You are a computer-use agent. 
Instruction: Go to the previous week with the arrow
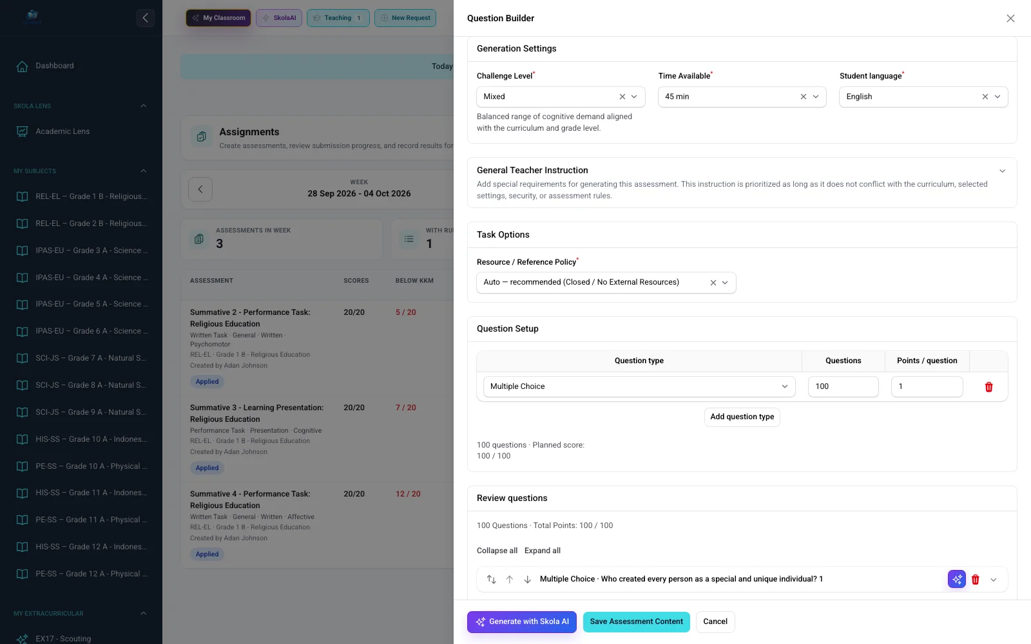click(x=200, y=189)
